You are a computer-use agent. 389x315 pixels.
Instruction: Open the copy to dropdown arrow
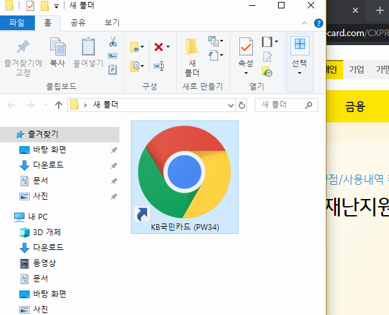(x=142, y=66)
